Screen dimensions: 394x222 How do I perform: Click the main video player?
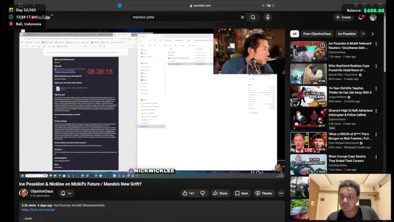pyautogui.click(x=152, y=104)
